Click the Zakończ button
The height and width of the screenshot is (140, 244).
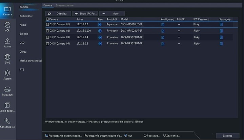click(227, 136)
